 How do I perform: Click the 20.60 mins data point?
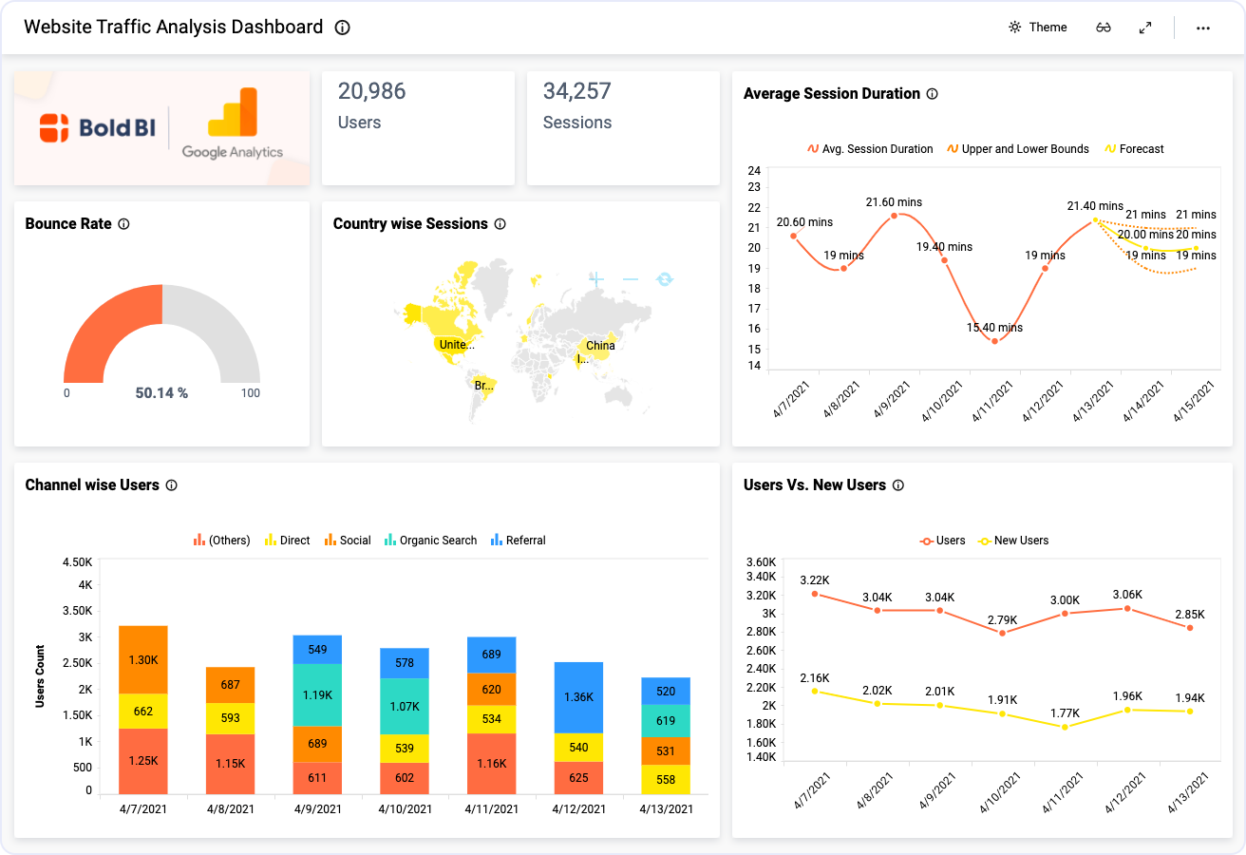(x=793, y=236)
